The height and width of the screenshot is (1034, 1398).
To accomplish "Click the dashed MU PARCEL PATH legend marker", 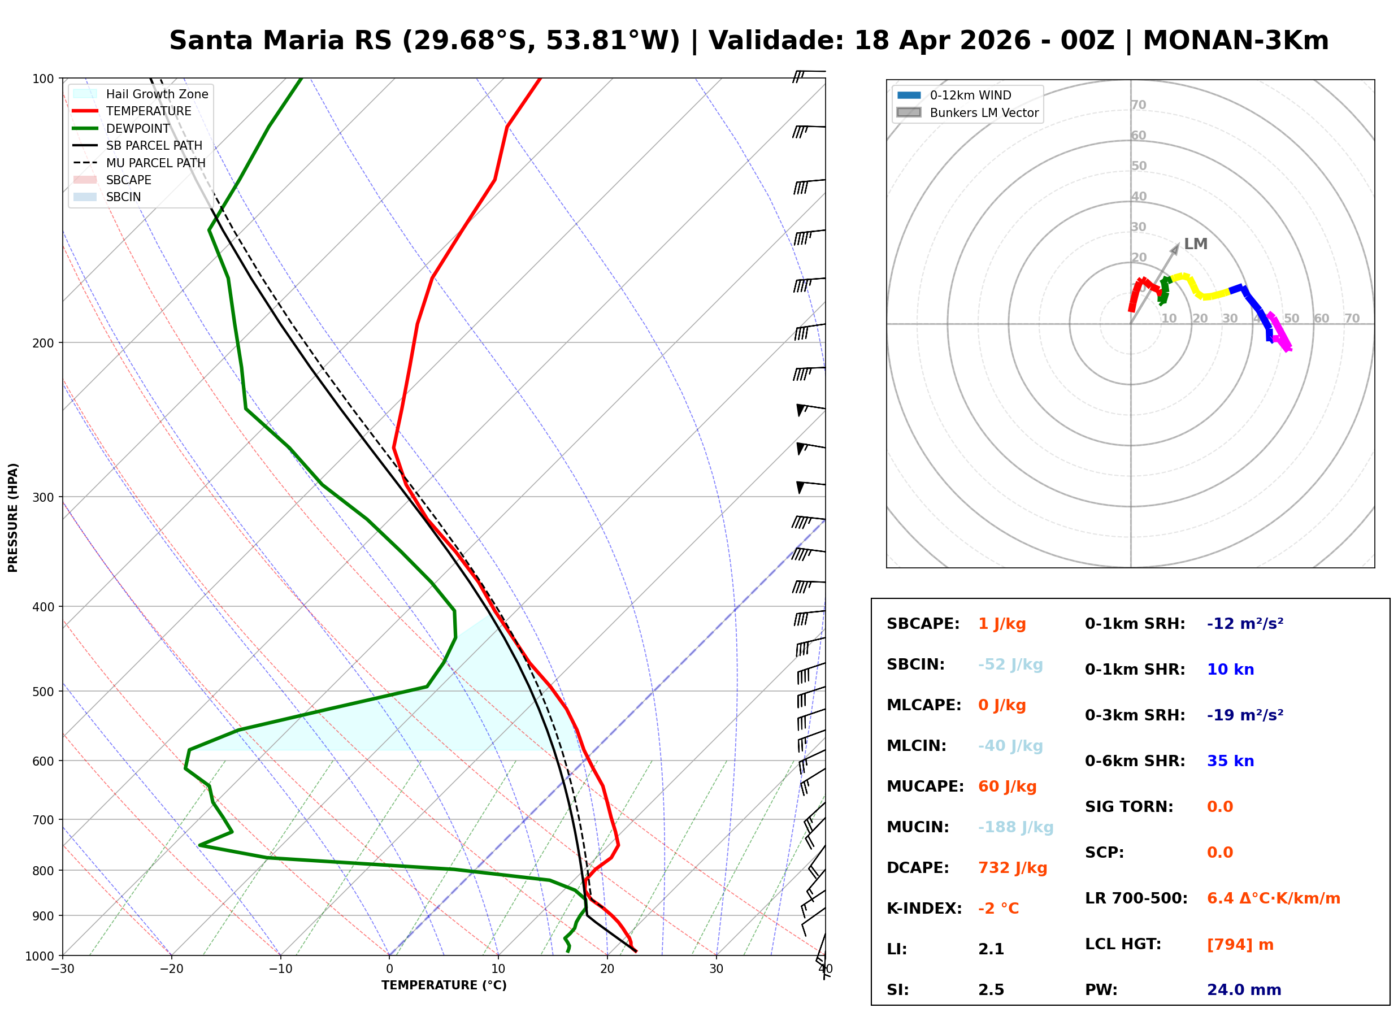I will (x=85, y=163).
